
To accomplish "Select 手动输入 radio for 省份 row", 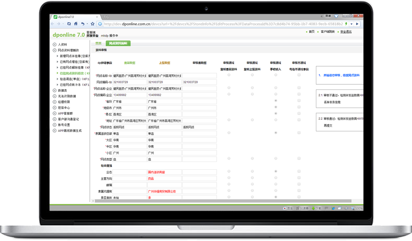I will tap(276, 101).
